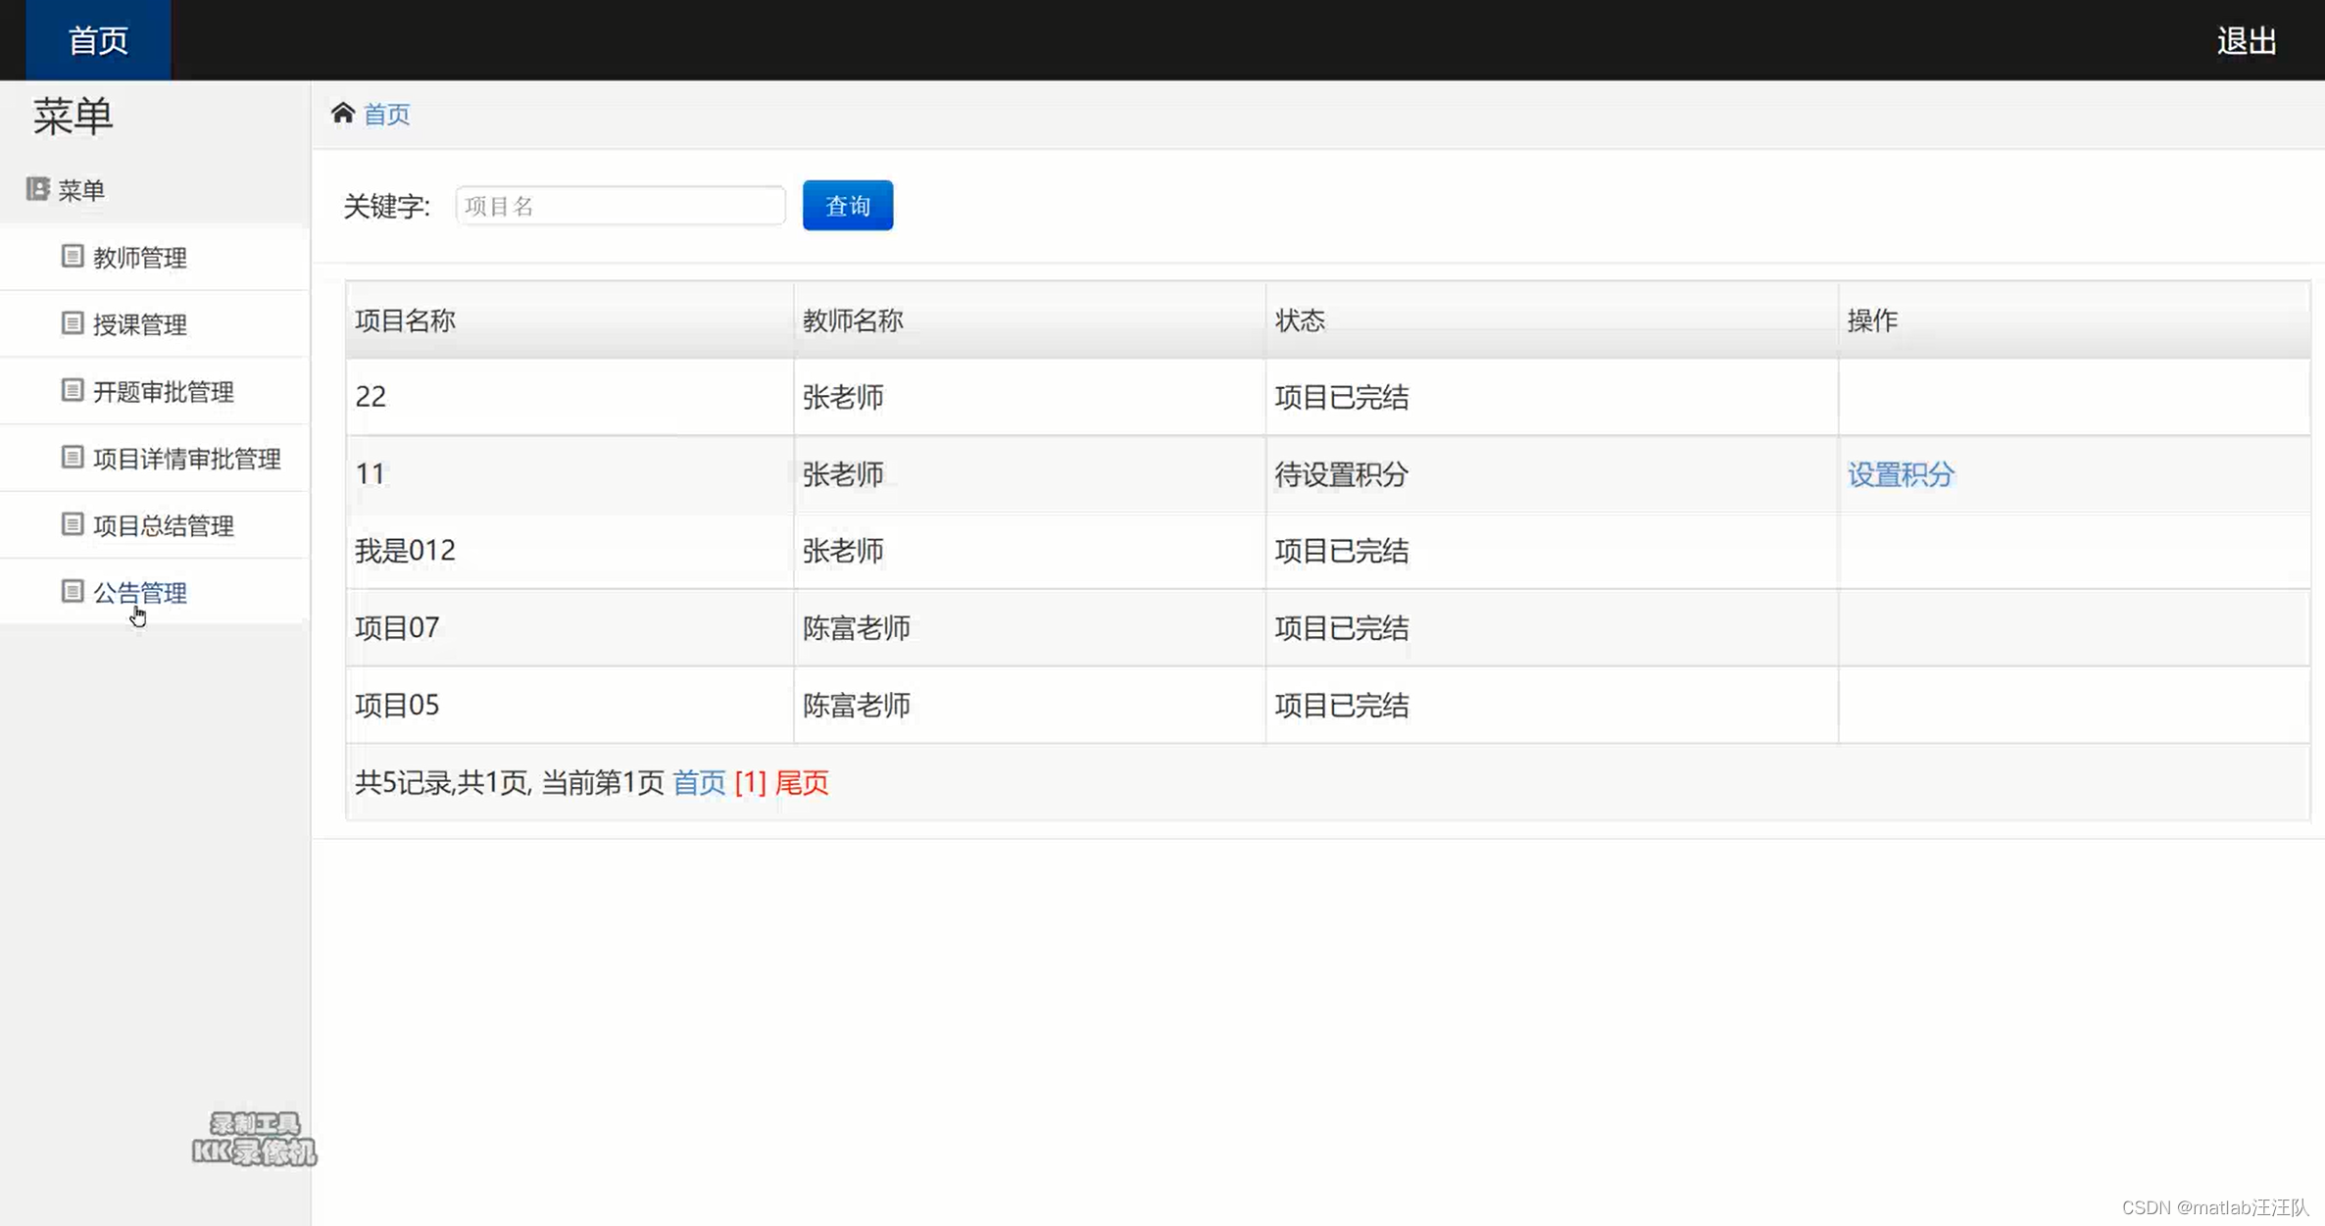Click the list icon beside 项目总结管理
Screen dimensions: 2325x1226
72,524
